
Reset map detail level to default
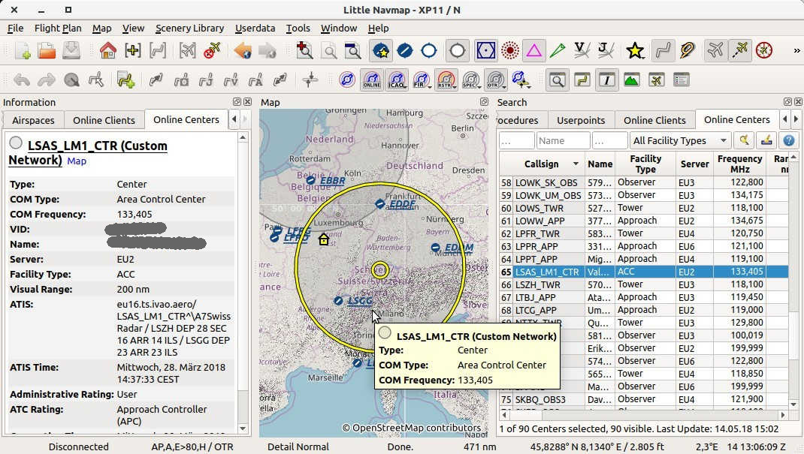pos(329,51)
